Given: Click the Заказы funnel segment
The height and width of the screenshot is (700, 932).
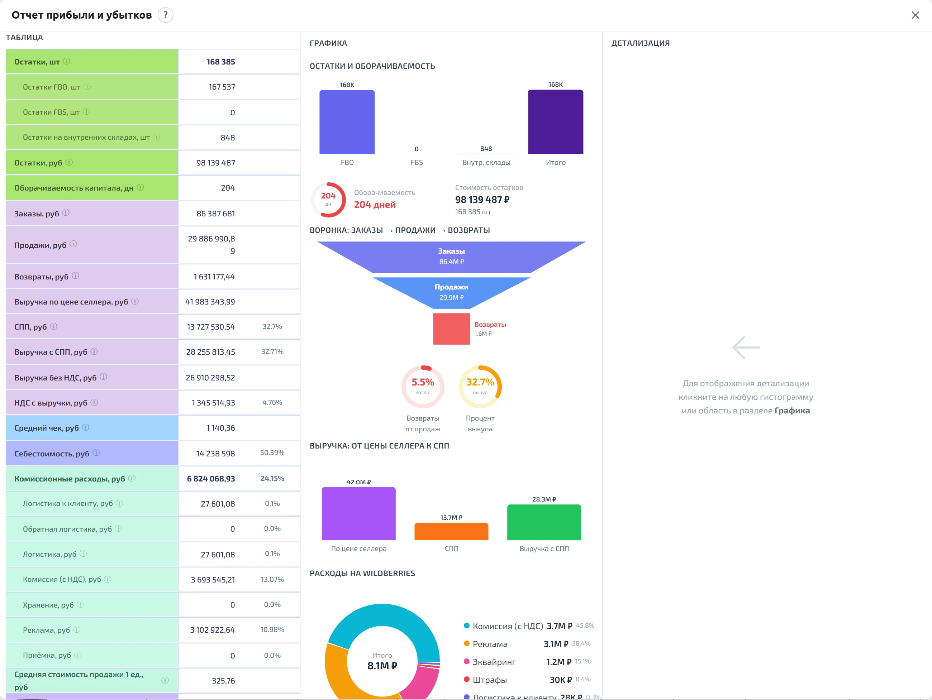Looking at the screenshot, I should pos(451,257).
